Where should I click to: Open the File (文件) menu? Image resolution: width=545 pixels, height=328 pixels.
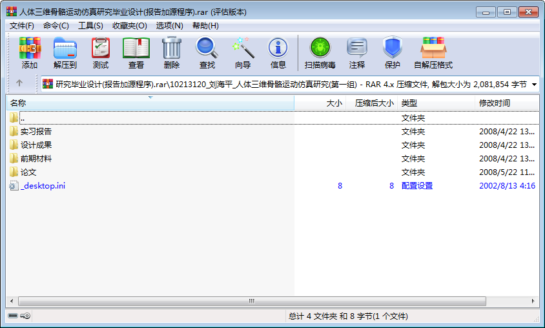click(22, 26)
